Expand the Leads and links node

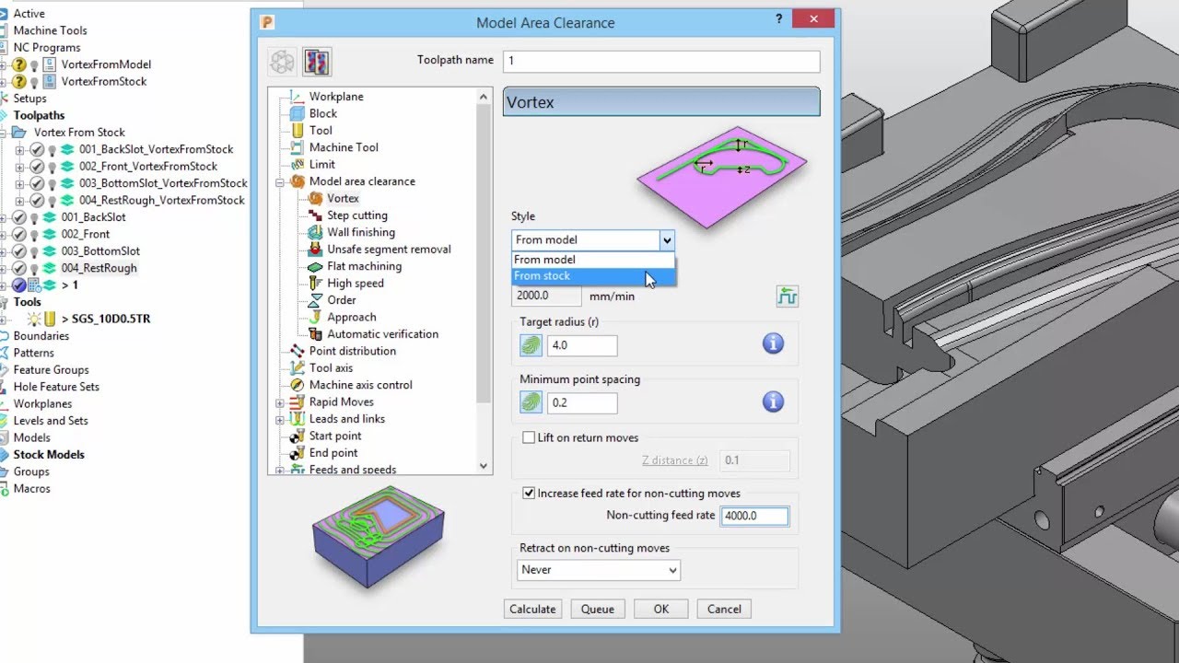tap(280, 419)
